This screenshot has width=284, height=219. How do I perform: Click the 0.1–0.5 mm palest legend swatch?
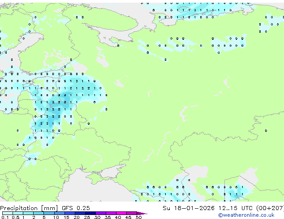[8, 213]
